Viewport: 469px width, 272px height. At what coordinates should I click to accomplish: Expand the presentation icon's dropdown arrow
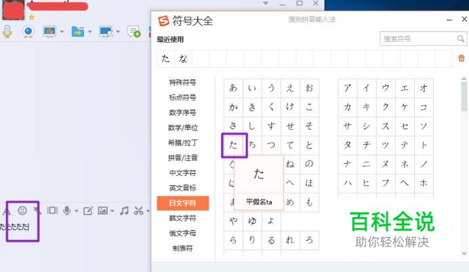pyautogui.click(x=62, y=31)
